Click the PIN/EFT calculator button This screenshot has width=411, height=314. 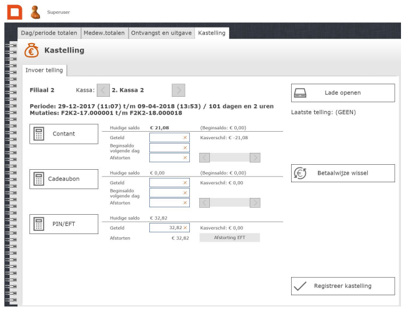pos(64,223)
